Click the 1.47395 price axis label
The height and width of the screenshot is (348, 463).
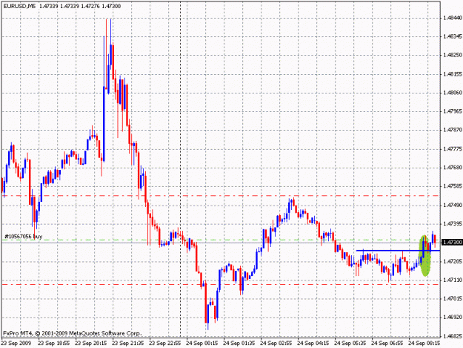click(453, 224)
